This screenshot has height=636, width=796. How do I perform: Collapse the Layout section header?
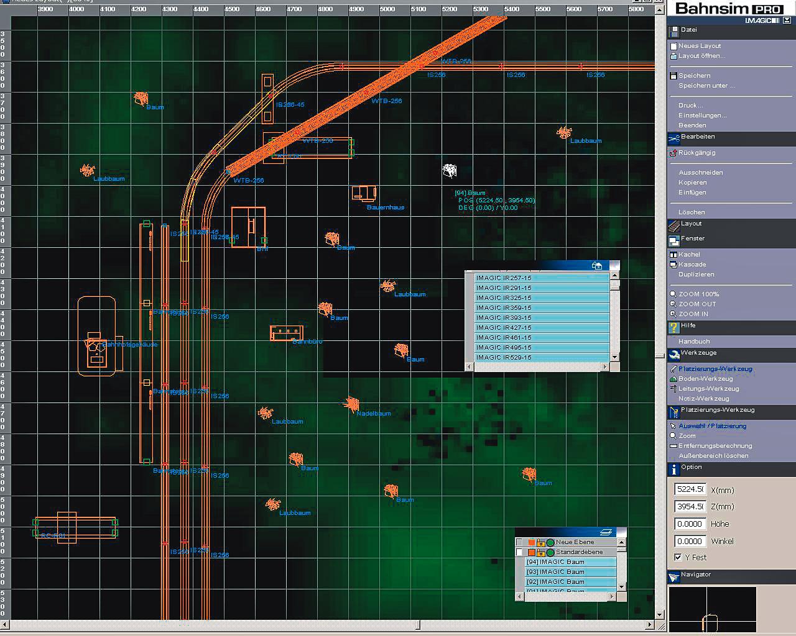pyautogui.click(x=731, y=225)
